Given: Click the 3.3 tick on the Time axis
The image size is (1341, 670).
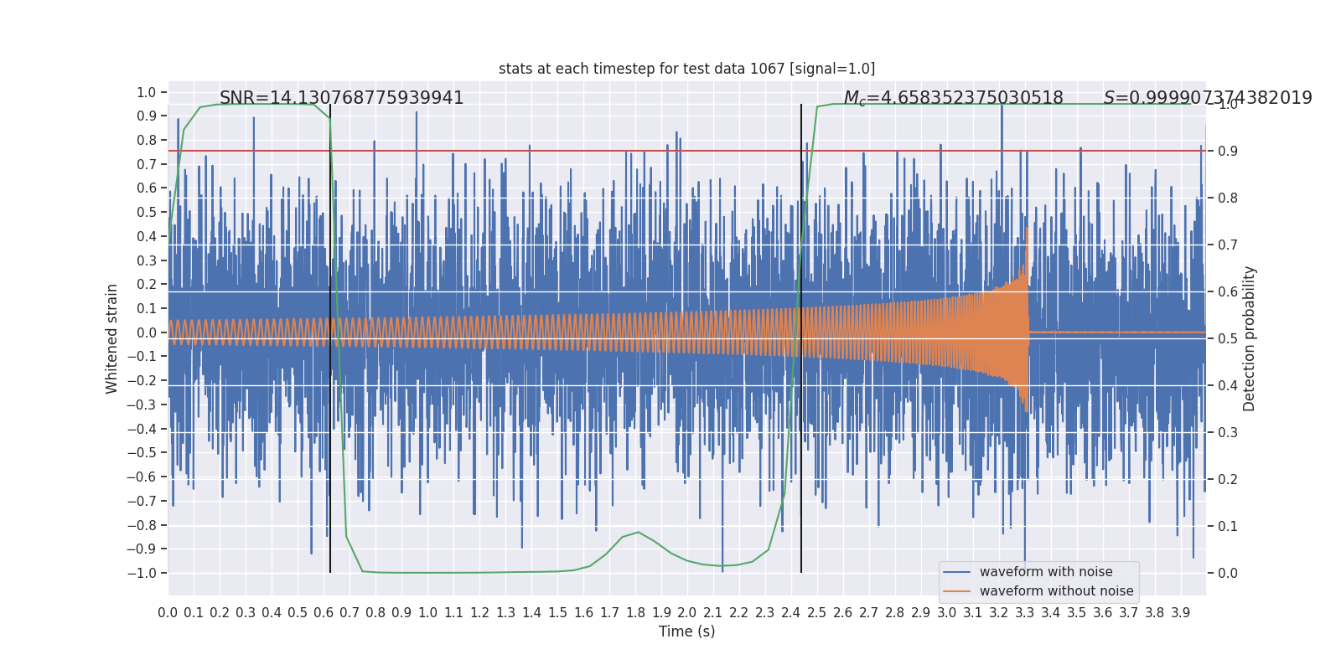Looking at the screenshot, I should pyautogui.click(x=1025, y=612).
